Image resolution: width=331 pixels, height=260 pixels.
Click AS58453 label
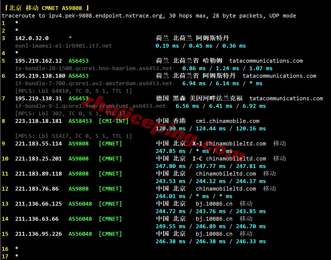80,121
